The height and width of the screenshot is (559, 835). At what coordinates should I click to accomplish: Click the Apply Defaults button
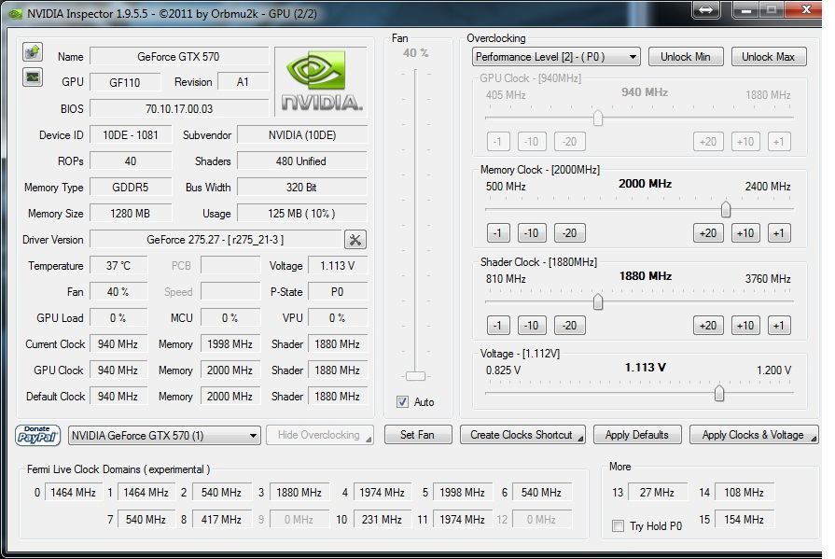tap(637, 435)
